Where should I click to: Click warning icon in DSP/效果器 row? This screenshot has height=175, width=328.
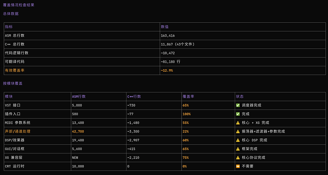click(x=238, y=140)
